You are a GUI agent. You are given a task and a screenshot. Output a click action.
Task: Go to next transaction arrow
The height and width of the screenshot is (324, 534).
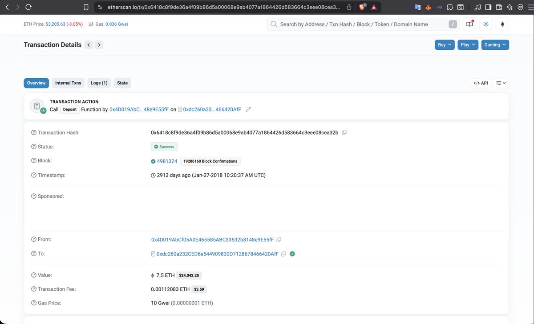click(x=99, y=45)
